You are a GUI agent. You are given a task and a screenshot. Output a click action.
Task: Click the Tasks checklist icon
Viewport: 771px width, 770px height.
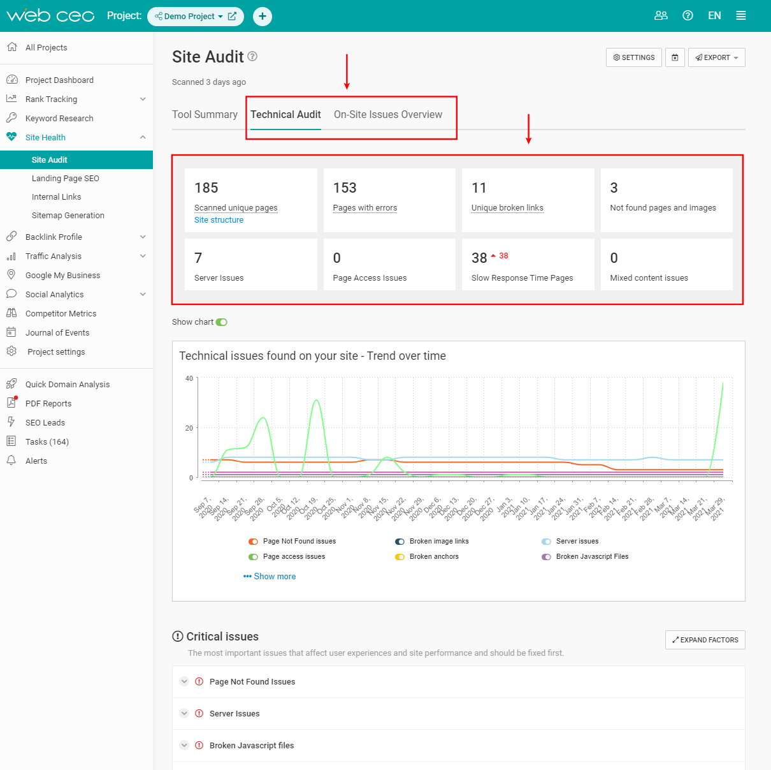coord(11,441)
